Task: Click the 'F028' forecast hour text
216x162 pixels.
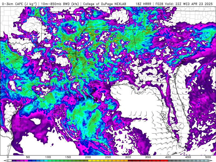Action: tap(159, 4)
